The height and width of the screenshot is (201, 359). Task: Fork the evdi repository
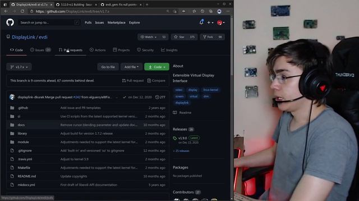pos(208,37)
